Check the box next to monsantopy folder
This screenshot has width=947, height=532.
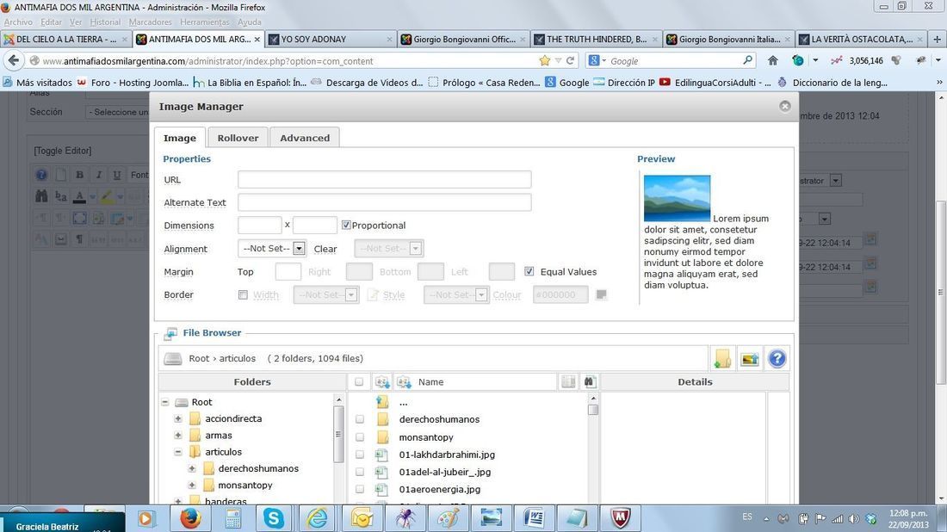pyautogui.click(x=359, y=436)
